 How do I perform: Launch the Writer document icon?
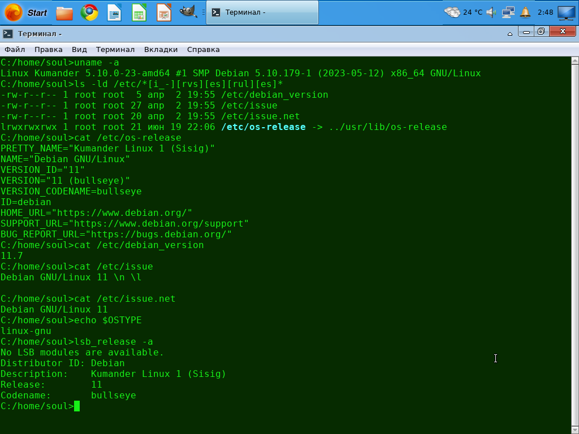tap(114, 12)
